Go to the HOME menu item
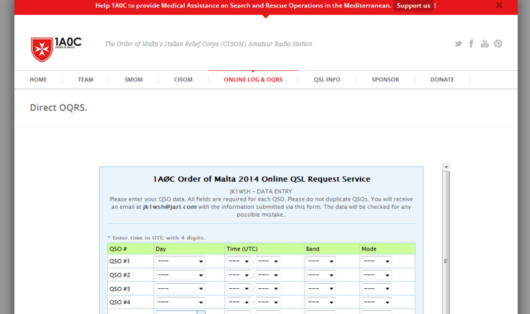 [38, 79]
